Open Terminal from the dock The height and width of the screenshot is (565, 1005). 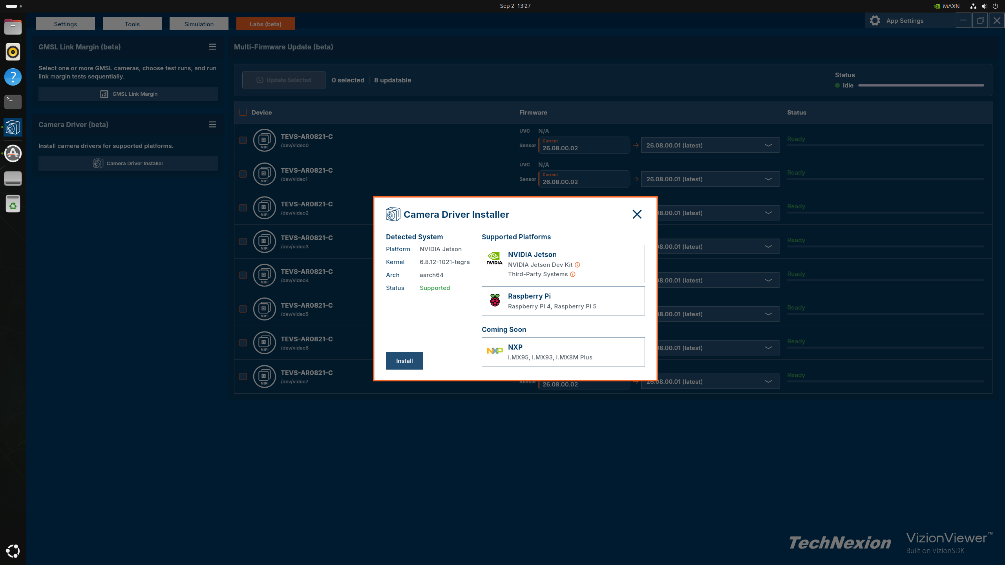click(13, 102)
